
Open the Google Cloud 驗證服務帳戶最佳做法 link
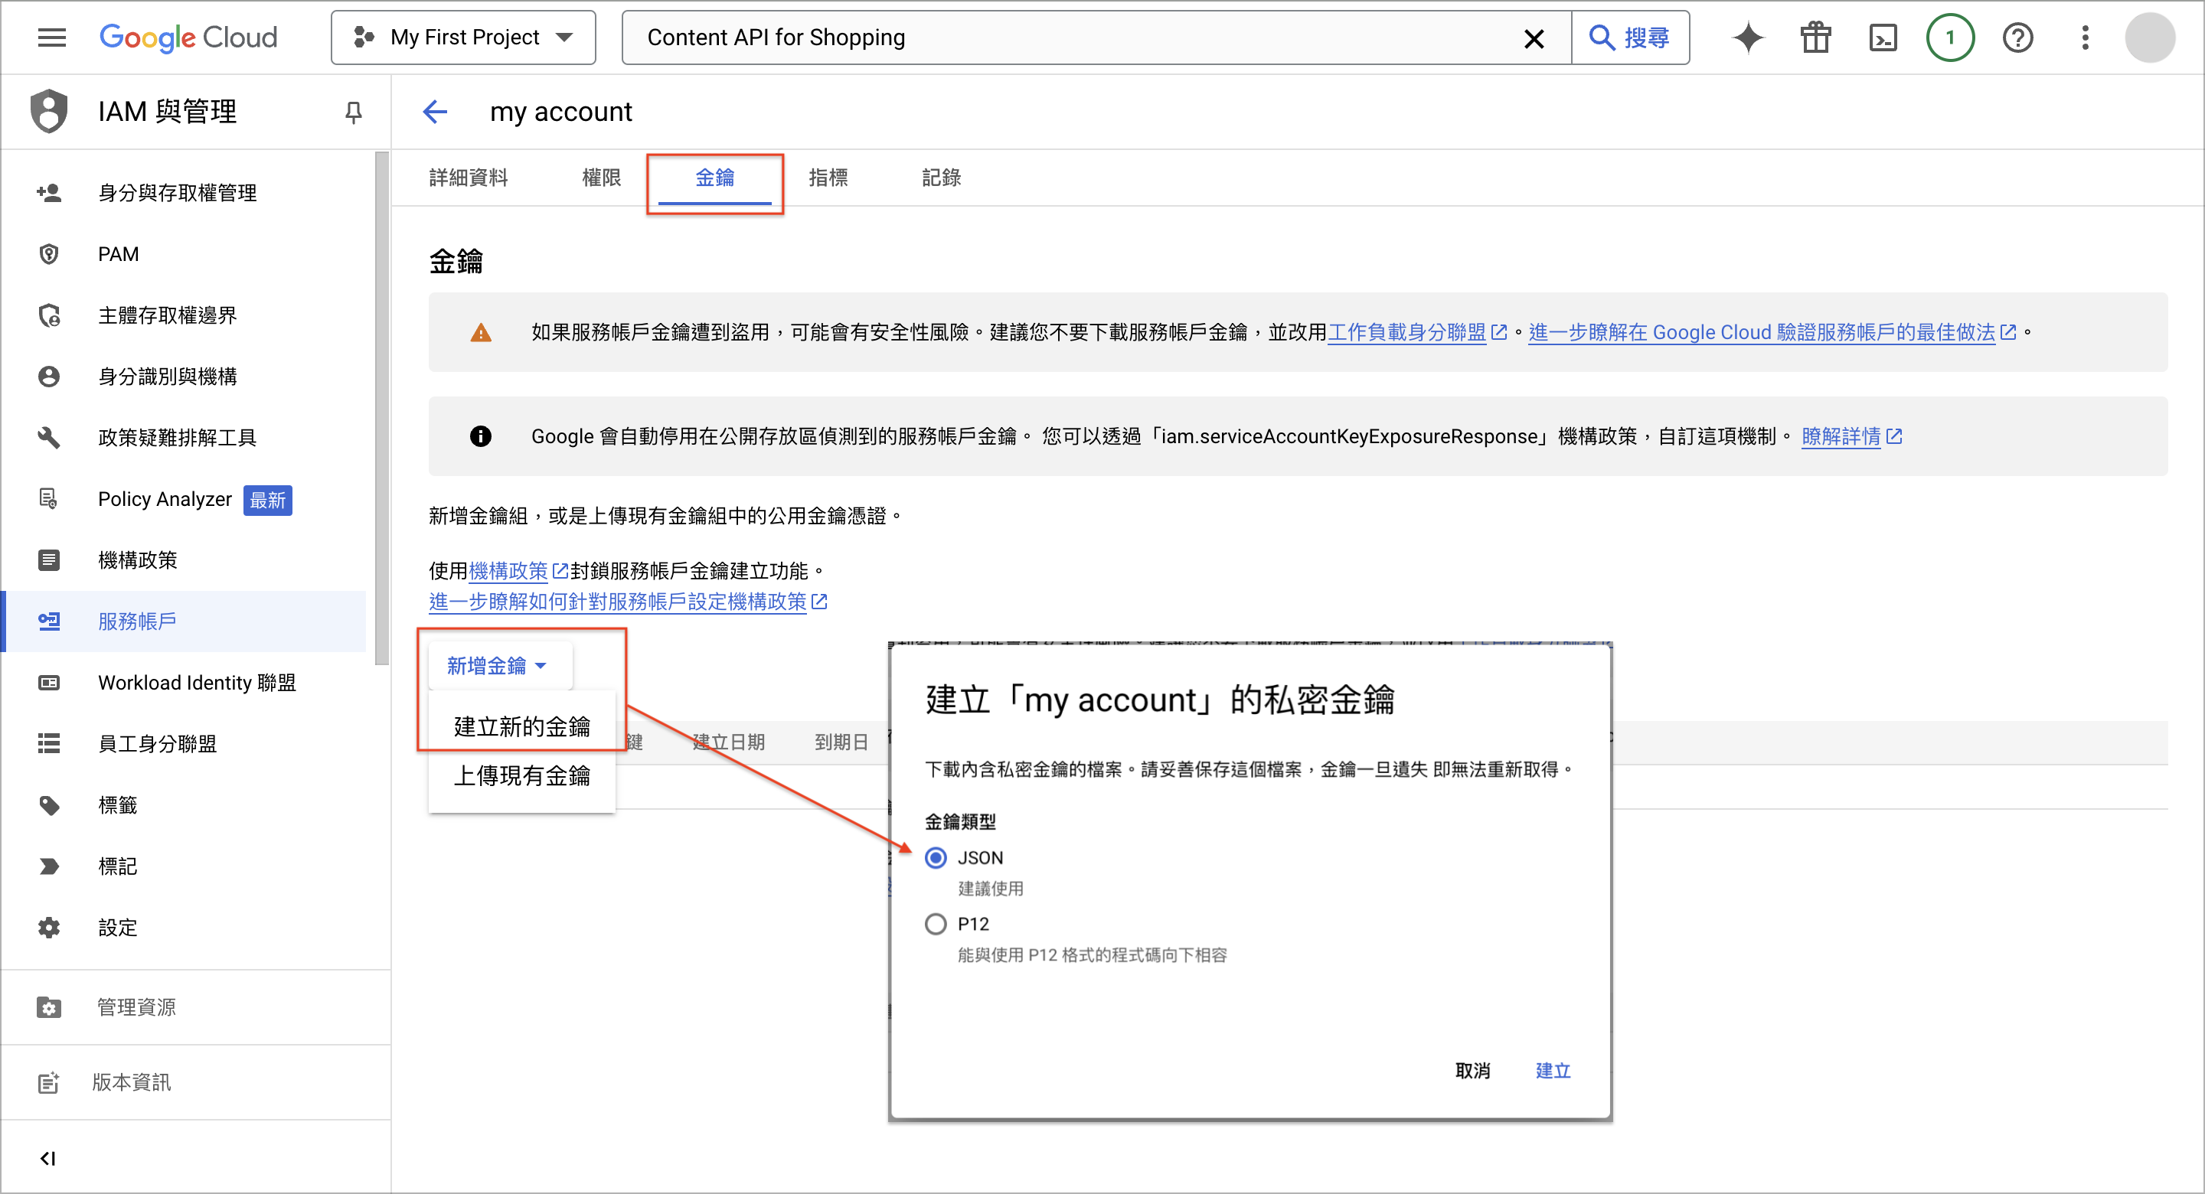pos(1772,332)
